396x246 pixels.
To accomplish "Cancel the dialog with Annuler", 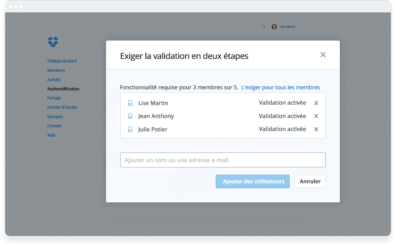I will [x=310, y=181].
